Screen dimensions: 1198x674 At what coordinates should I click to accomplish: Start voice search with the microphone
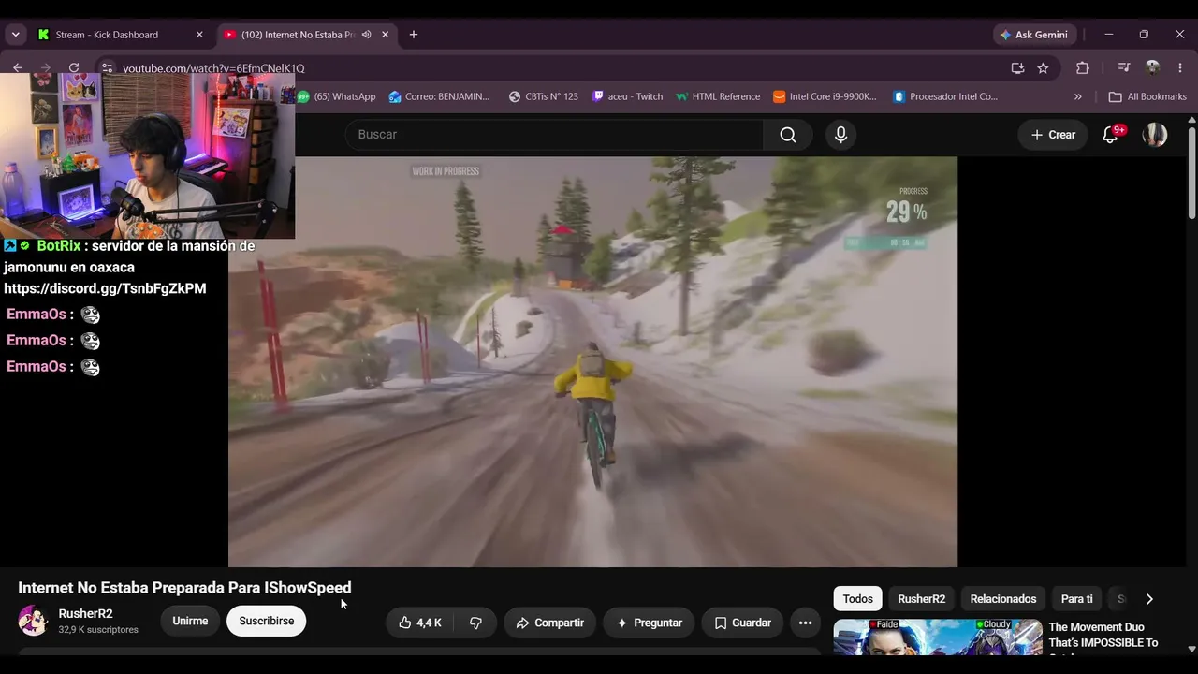click(x=840, y=135)
